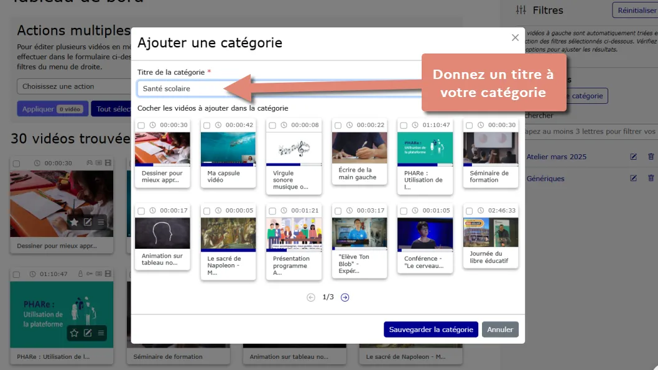Check the Présentation programme video
658x370 pixels.
tap(272, 211)
